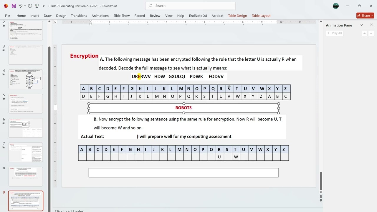Undo the last action
377x212 pixels.
20,6
